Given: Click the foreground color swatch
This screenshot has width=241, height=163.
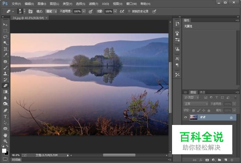Looking at the screenshot, I should coord(4,151).
